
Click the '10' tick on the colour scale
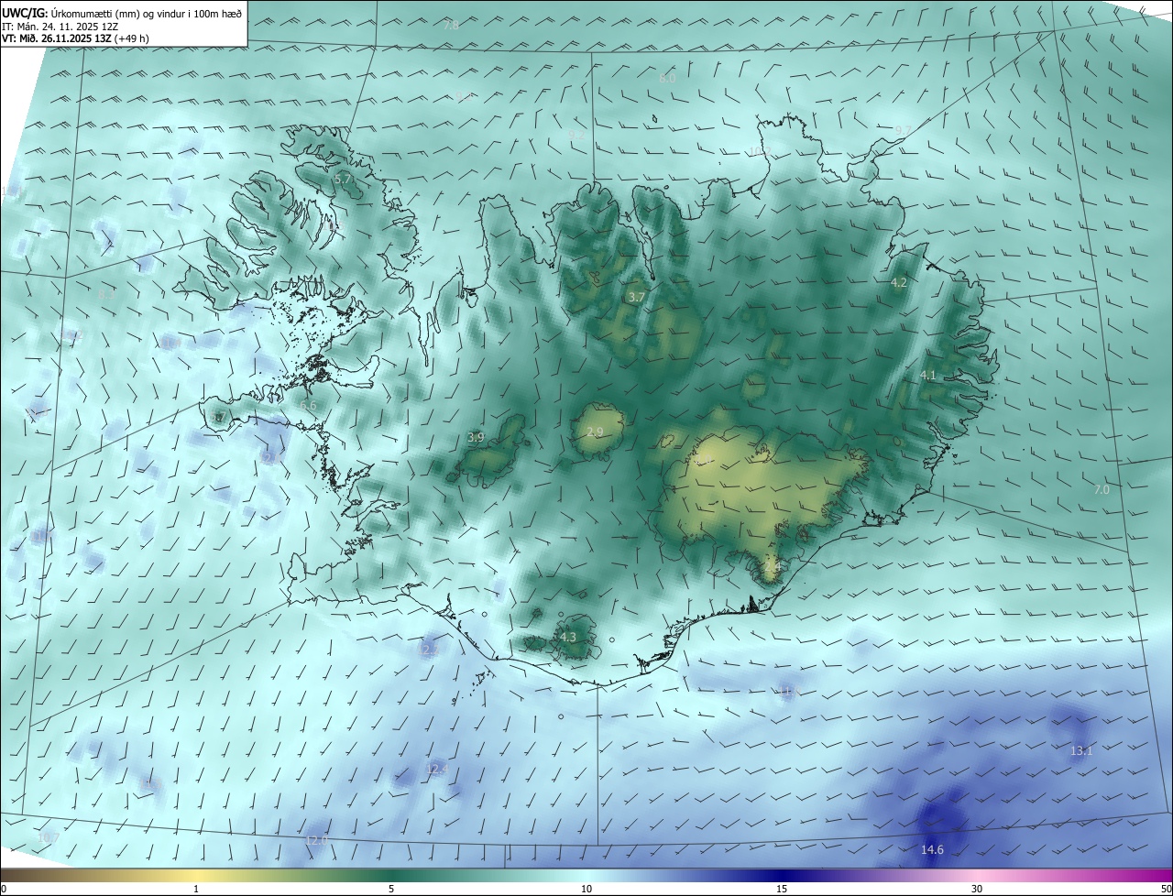586,890
